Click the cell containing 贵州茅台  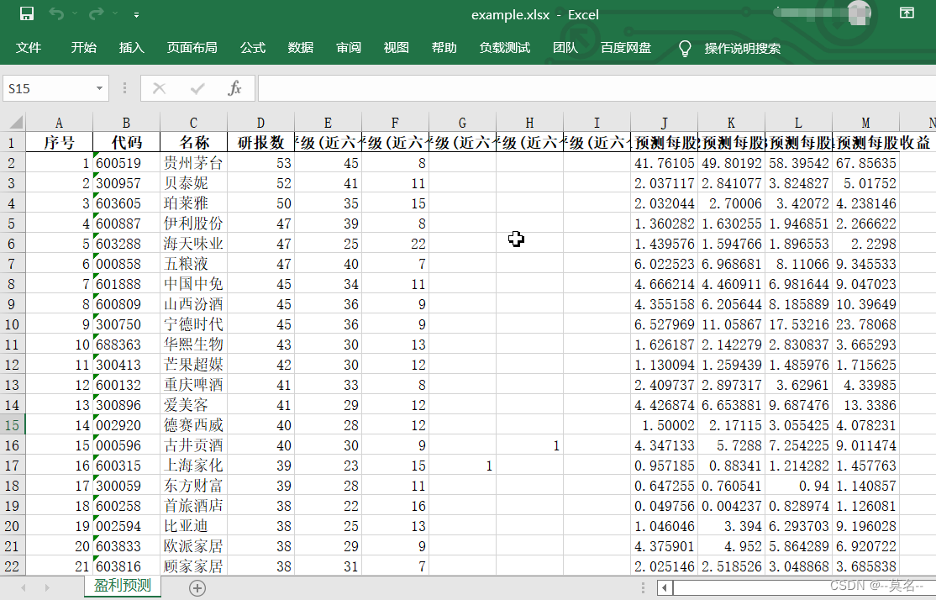tap(193, 163)
